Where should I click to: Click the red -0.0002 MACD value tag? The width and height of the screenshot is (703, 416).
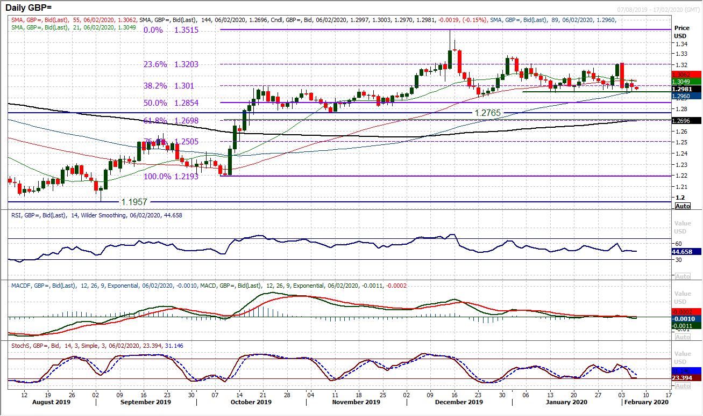coord(687,311)
